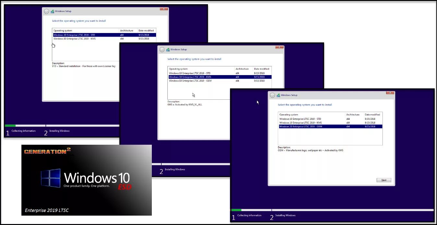Select LTSC 2019 - KMS row in right window
437x225 pixels.
[x=330, y=123]
